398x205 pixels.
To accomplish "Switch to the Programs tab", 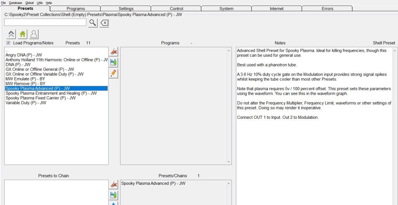I will click(x=75, y=9).
